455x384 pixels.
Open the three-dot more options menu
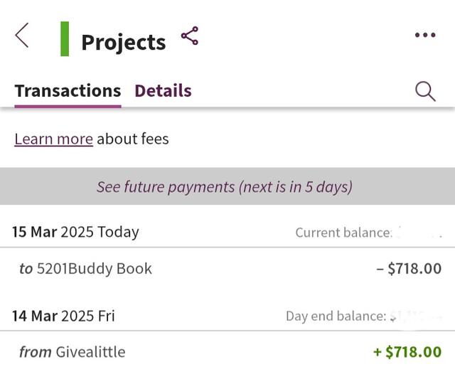point(424,36)
